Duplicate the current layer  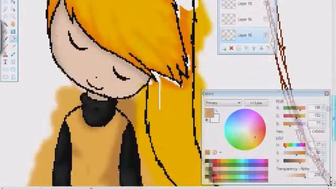[239, 48]
